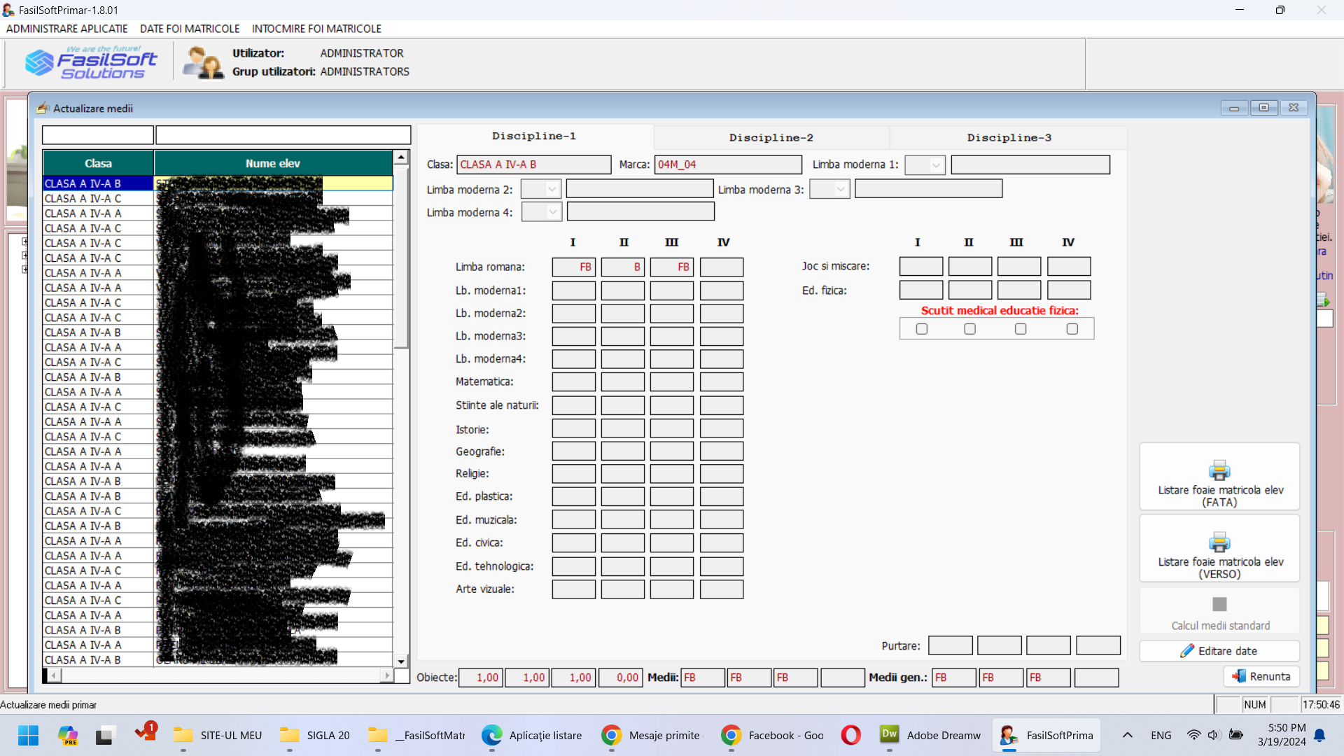1344x756 pixels.
Task: Click Matematica semester I grade field
Action: pos(573,382)
